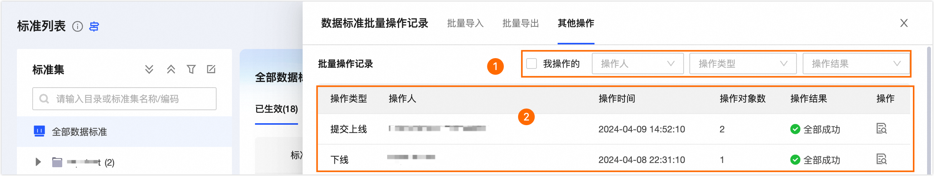Open the 操作类型 dropdown filter

(x=743, y=64)
